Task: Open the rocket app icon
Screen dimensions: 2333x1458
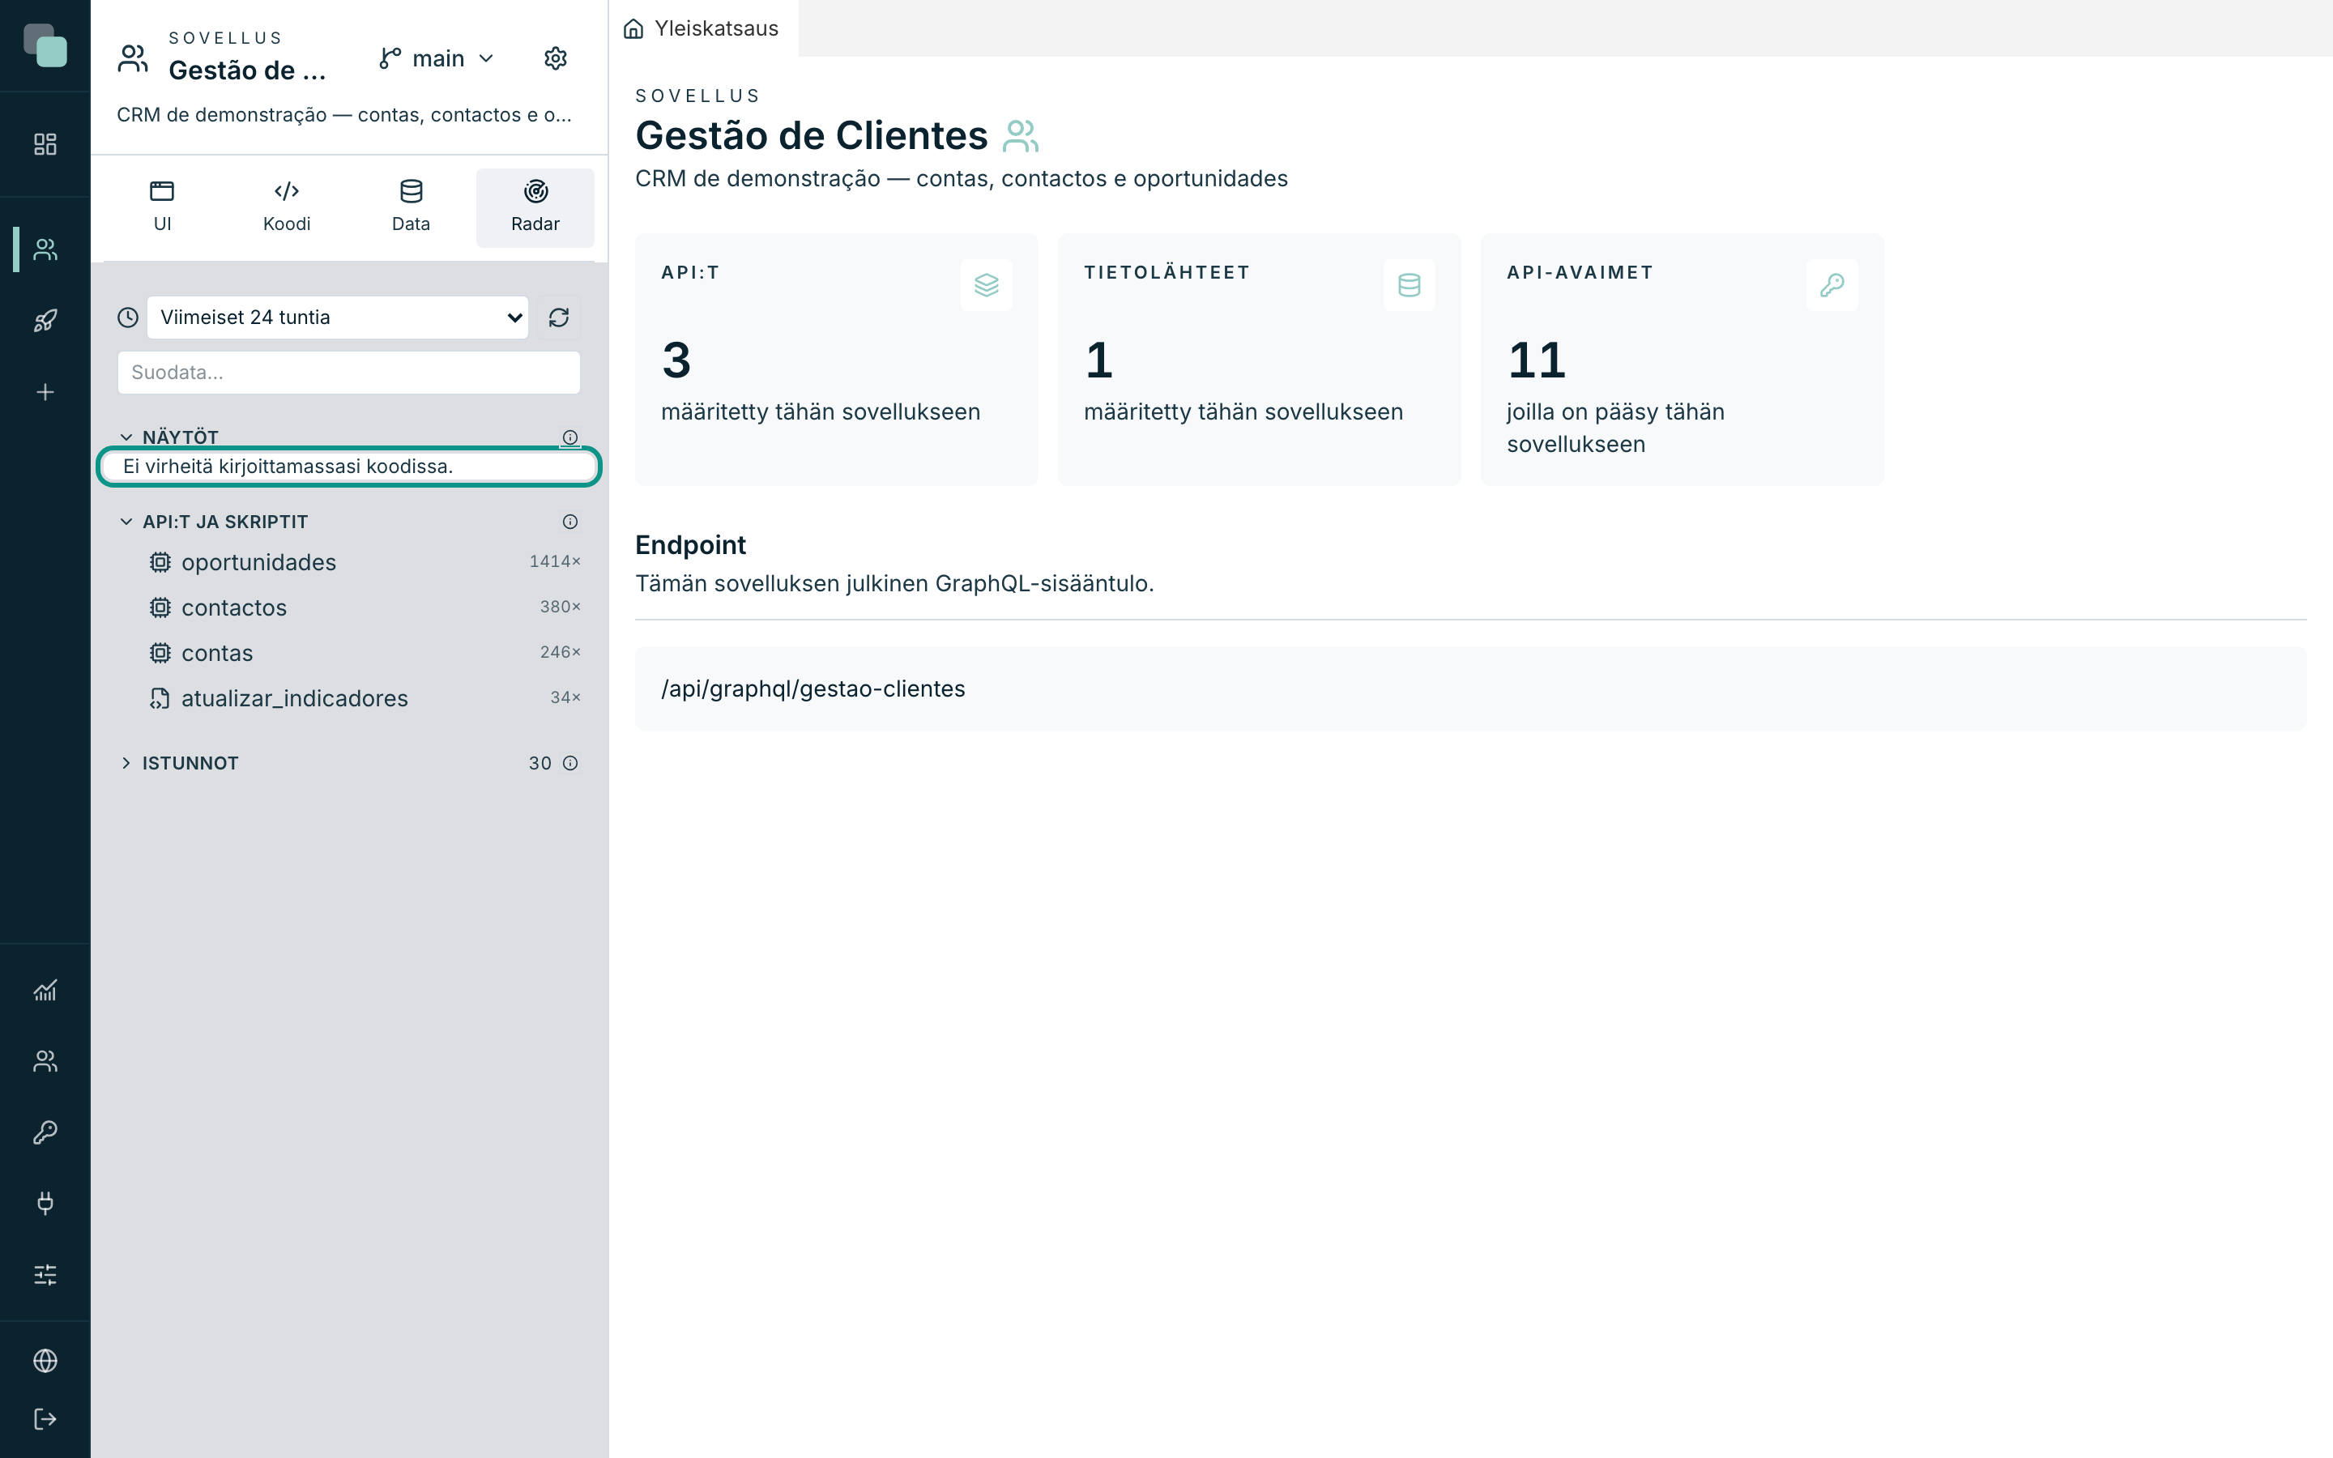Action: [x=45, y=321]
